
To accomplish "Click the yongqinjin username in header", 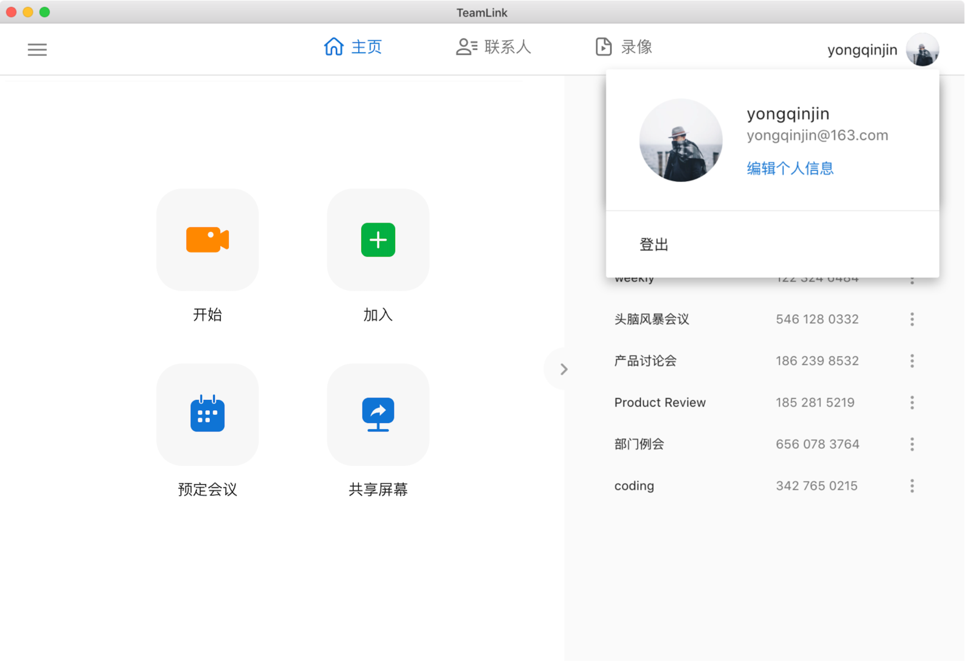I will click(862, 50).
